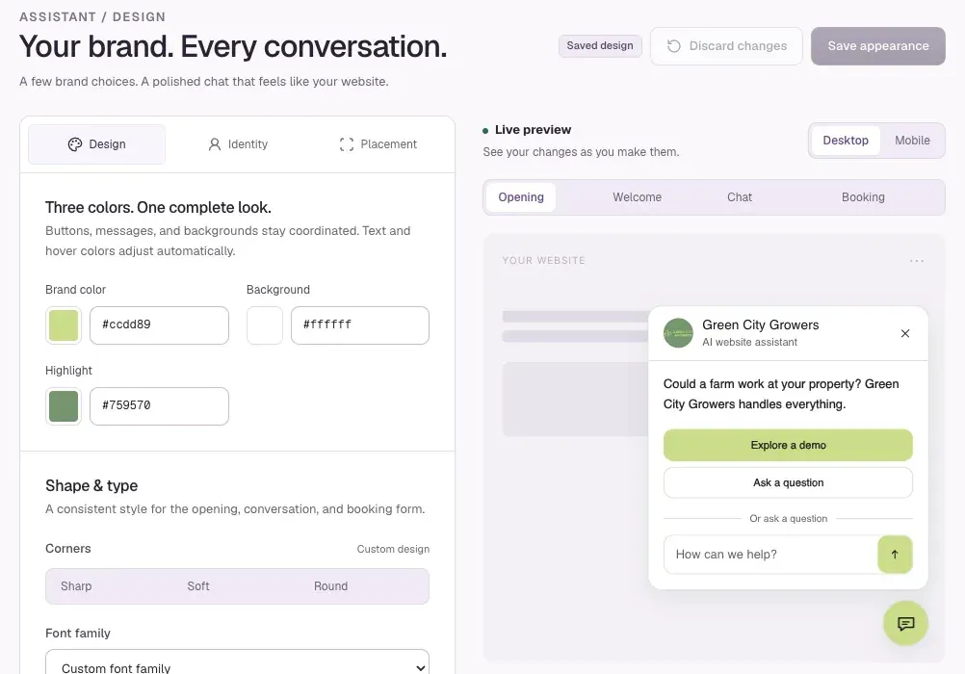Click the Highlight hex field #759570
Screen dimensions: 965x674
pyautogui.click(x=160, y=406)
